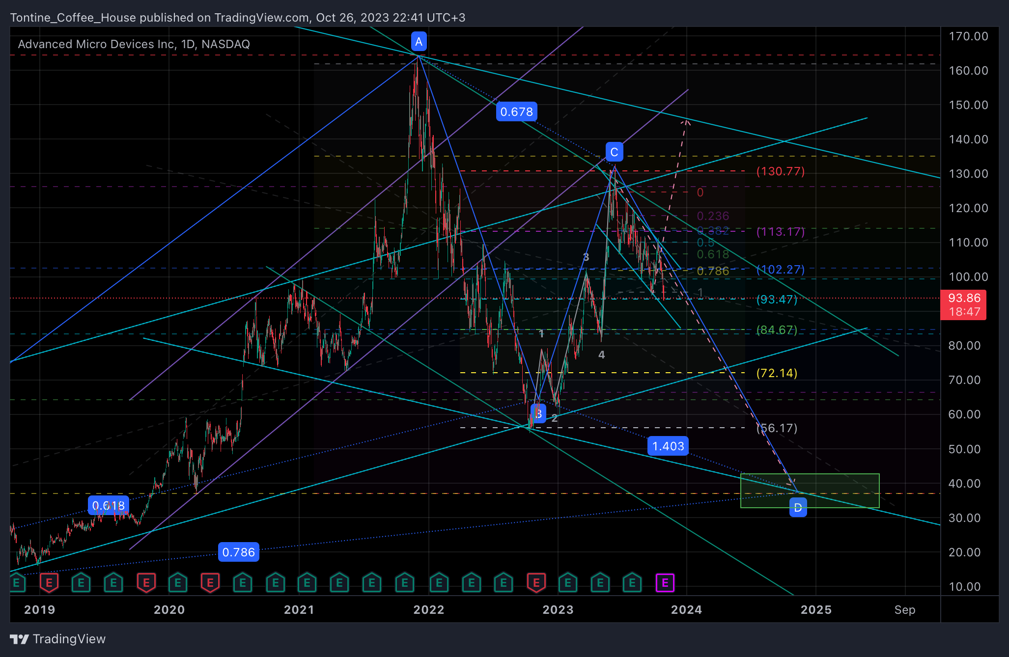Click the 2025 time axis label

coord(816,610)
